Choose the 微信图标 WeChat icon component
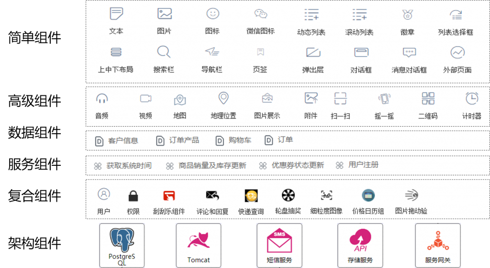 (x=260, y=14)
